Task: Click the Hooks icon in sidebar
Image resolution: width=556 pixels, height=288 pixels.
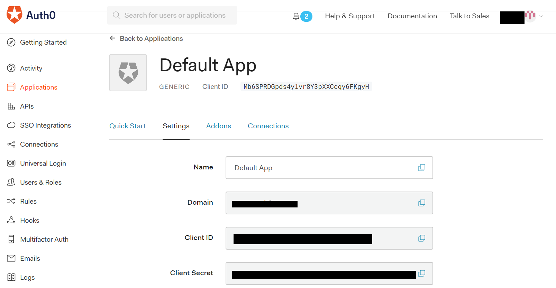Action: pos(11,220)
